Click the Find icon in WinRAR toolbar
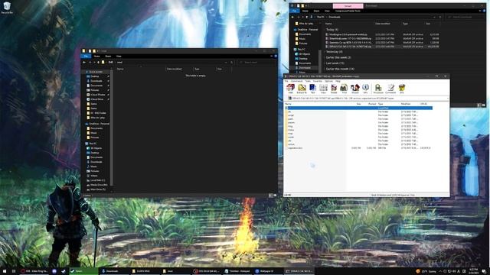 point(344,89)
